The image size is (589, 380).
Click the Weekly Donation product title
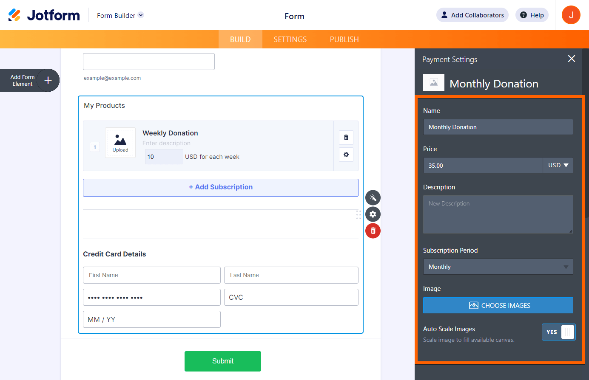click(x=170, y=133)
